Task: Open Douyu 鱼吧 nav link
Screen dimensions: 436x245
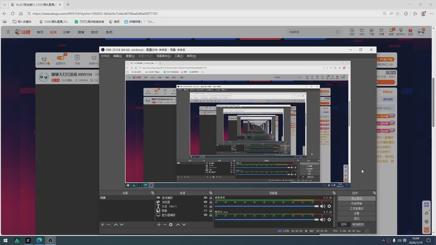Action: tap(109, 32)
